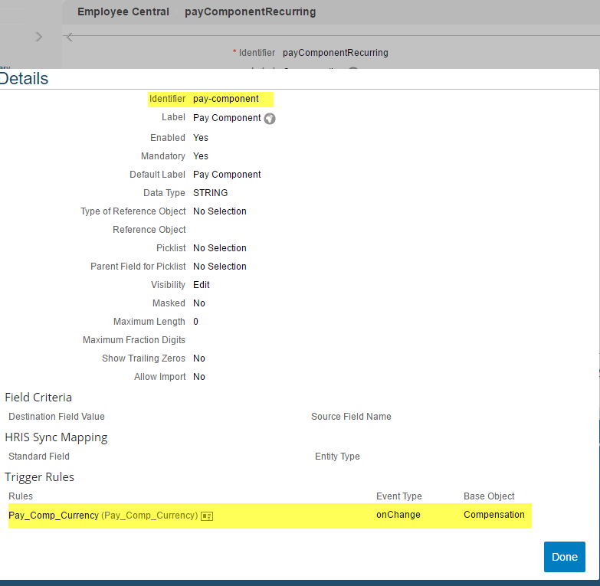The width and height of the screenshot is (600, 586).
Task: Click Type of Reference Object 'No Selection' value
Action: click(x=220, y=211)
